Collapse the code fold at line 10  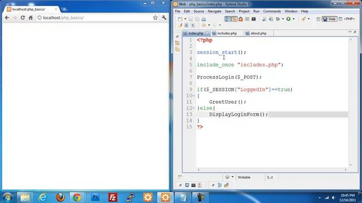click(x=193, y=96)
